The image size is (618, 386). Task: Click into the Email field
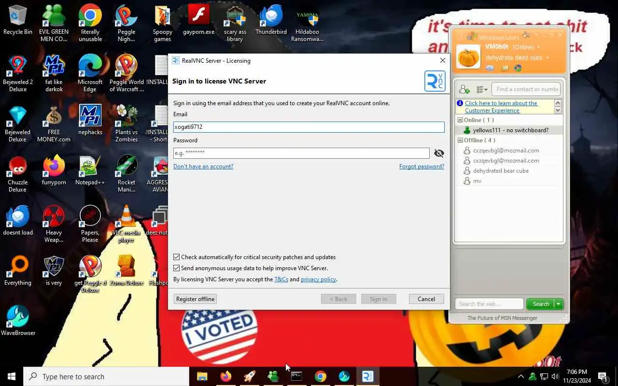point(309,127)
